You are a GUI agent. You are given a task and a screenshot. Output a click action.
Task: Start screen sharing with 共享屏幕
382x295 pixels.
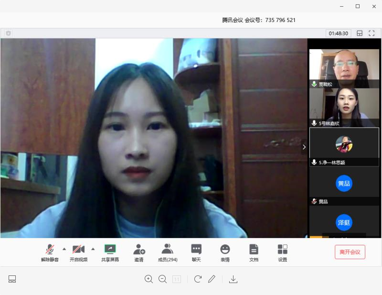110,252
